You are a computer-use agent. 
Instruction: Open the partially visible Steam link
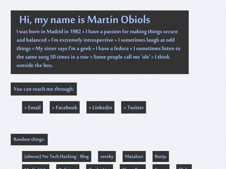[x=161, y=167]
